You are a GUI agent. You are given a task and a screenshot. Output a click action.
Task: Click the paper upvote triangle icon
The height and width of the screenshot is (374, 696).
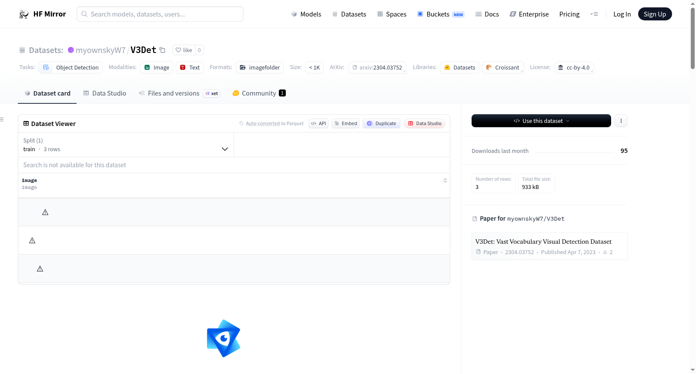(x=605, y=252)
